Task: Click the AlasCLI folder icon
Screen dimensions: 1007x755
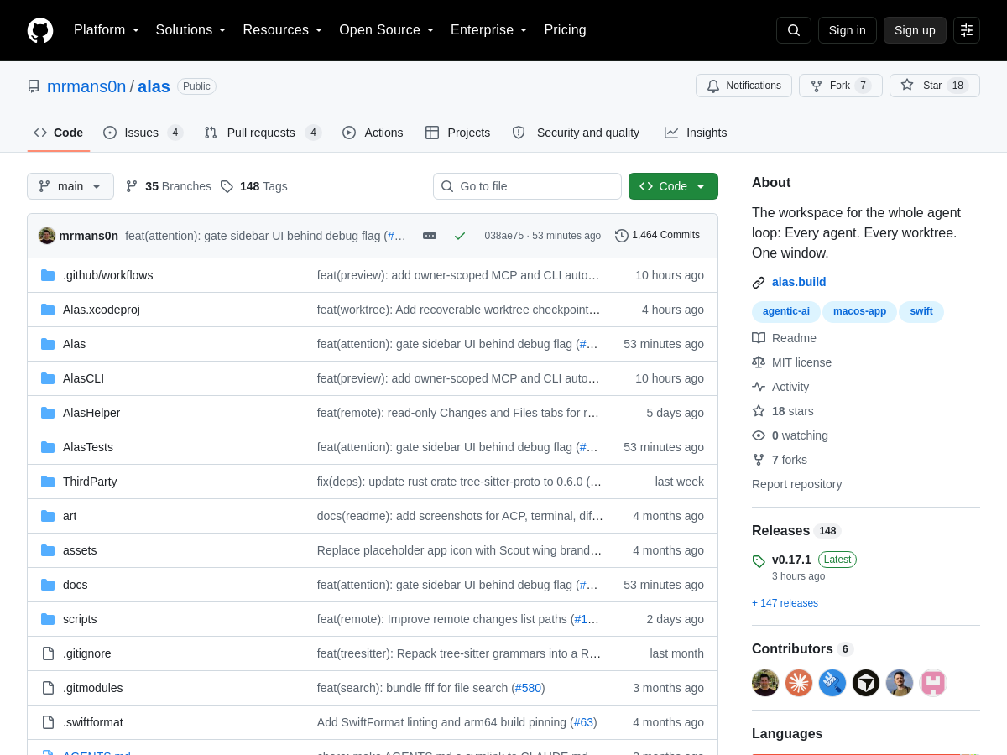Action: (x=48, y=378)
